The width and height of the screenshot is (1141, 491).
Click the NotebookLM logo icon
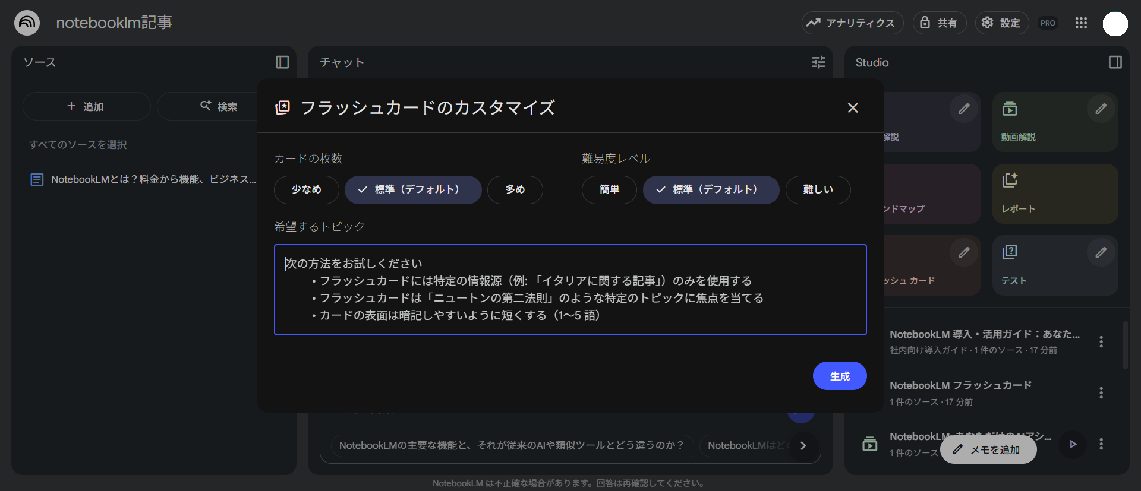pyautogui.click(x=27, y=23)
